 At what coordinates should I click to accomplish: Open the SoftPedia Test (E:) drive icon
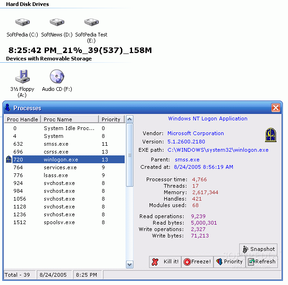coord(91,22)
